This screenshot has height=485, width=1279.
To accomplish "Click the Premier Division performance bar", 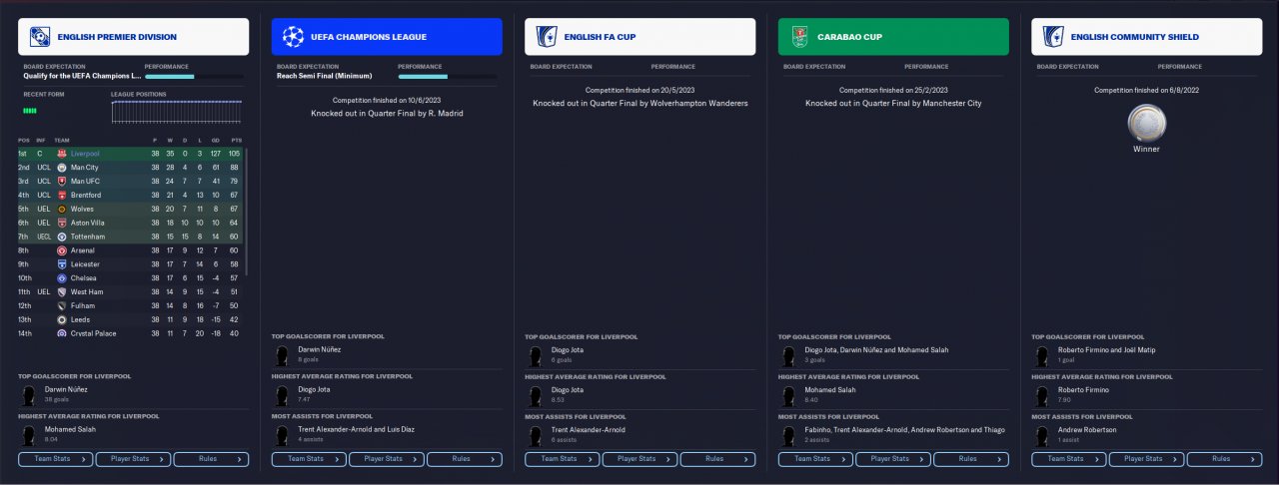I will [x=194, y=76].
